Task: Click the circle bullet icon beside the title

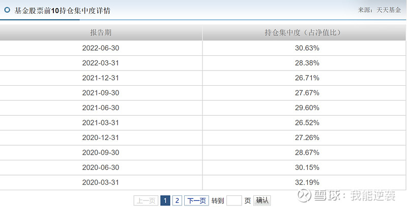Action: click(x=7, y=10)
